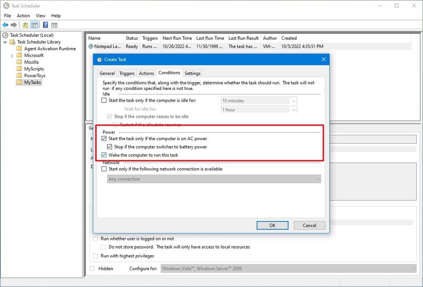Click the Forward navigation arrow
Image resolution: width=423 pixels, height=287 pixels.
[x=14, y=25]
